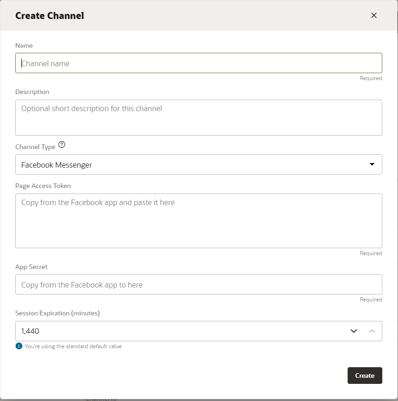Click the App Secret input field
This screenshot has height=401, width=398.
[x=199, y=284]
